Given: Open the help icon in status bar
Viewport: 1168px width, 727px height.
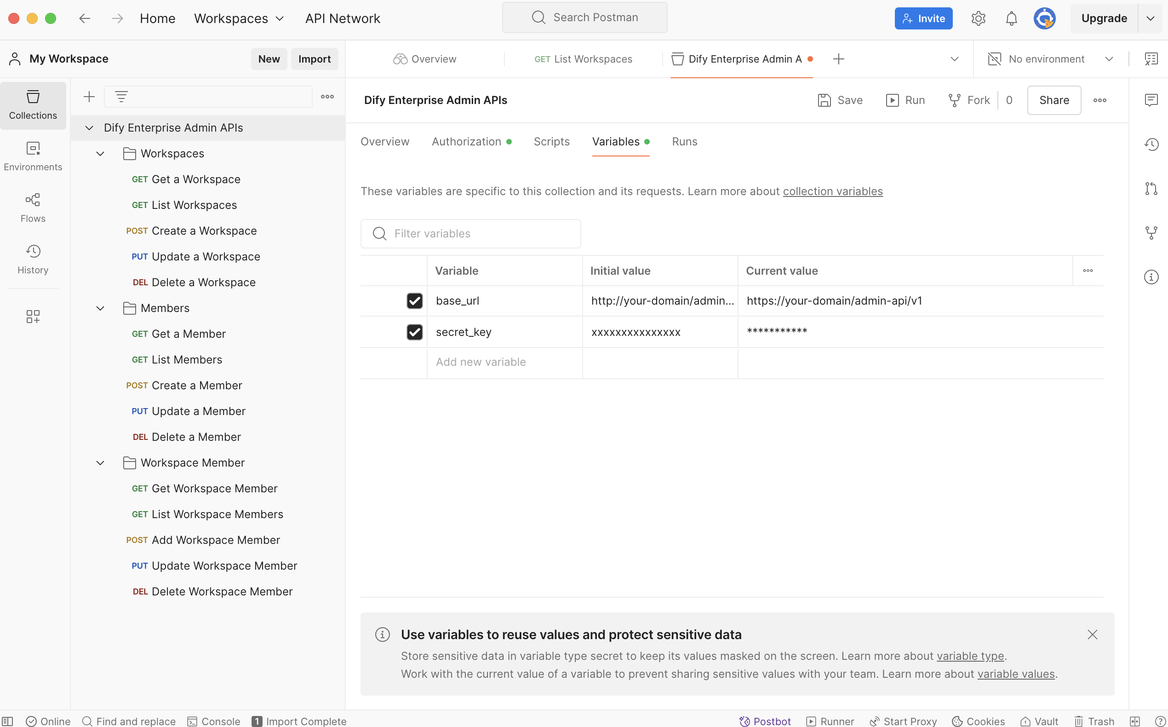Looking at the screenshot, I should [x=1159, y=721].
